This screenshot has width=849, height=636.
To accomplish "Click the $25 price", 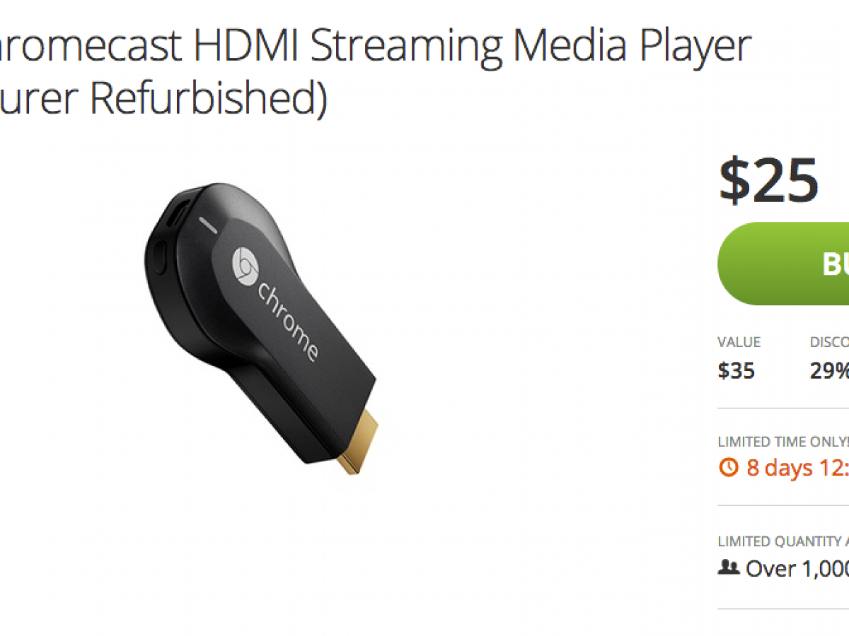I will pyautogui.click(x=768, y=179).
